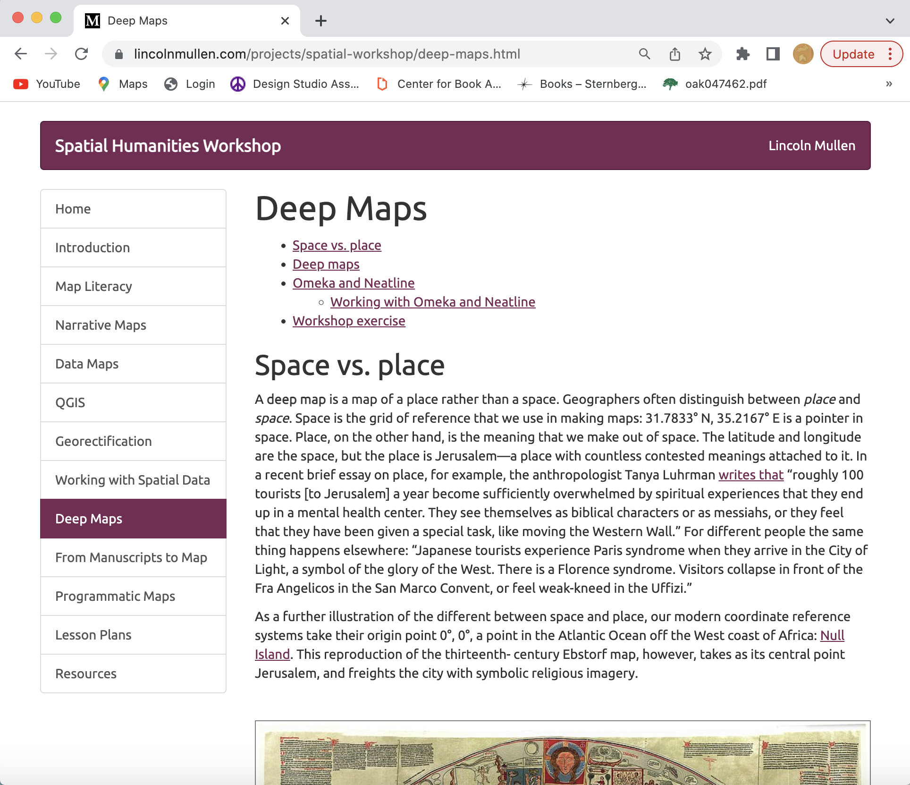Image resolution: width=910 pixels, height=785 pixels.
Task: Open Map Literacy in the sidebar
Action: tap(134, 286)
